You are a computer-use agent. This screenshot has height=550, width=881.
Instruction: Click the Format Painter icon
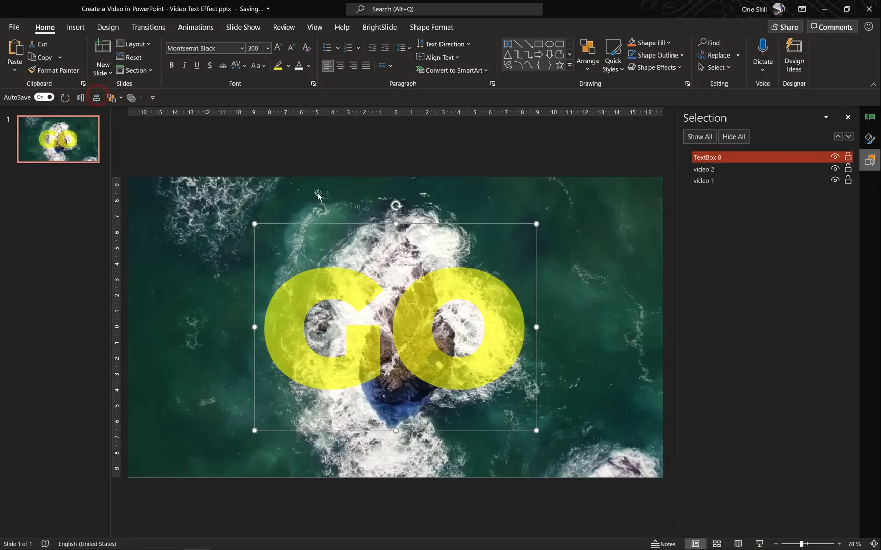click(32, 70)
